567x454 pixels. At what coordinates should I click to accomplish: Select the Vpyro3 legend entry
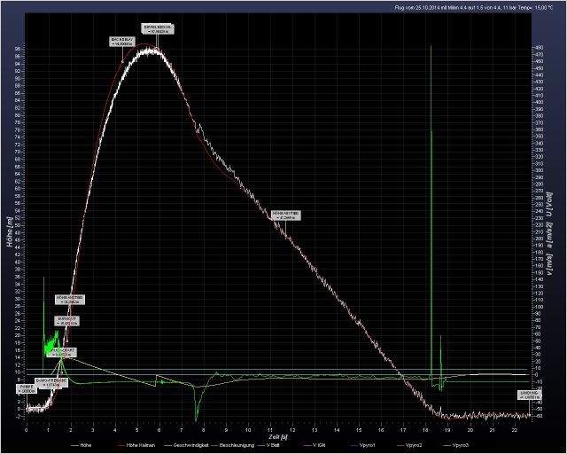[462, 443]
